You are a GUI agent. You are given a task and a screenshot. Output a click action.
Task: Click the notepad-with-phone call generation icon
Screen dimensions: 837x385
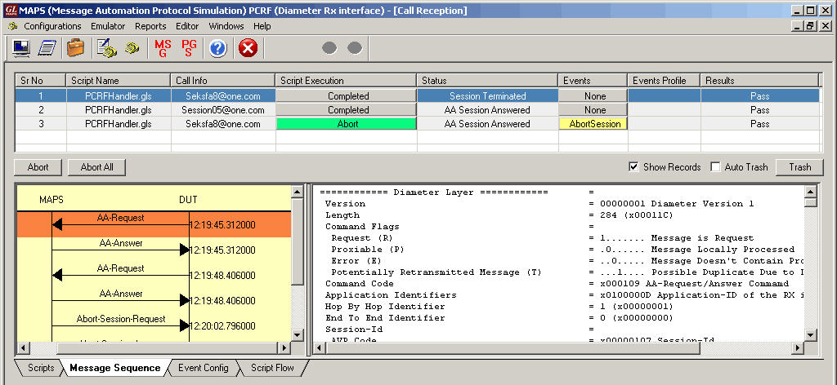click(x=107, y=48)
